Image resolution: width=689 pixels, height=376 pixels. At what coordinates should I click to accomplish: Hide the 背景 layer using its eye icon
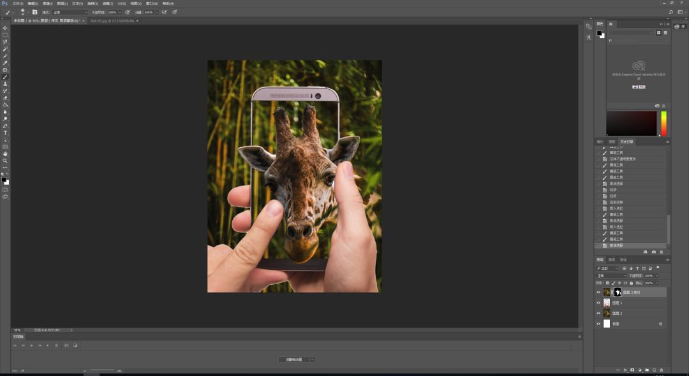598,324
